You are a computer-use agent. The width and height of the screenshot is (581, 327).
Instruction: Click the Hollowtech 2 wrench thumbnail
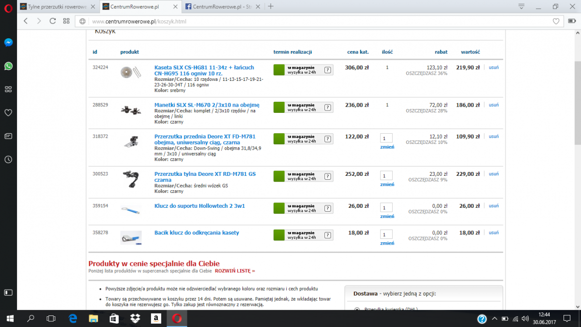pyautogui.click(x=131, y=209)
